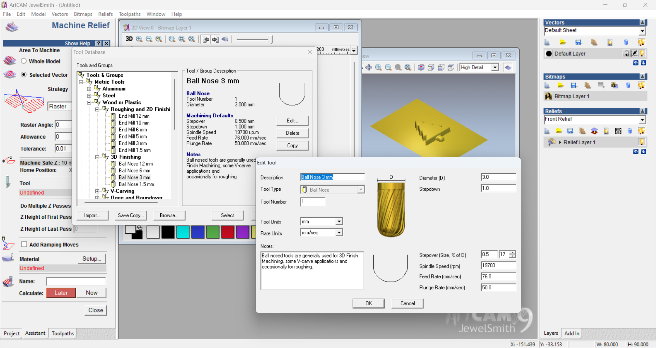Select the red color swatch
Viewport: 656px width, 348px height.
point(228,232)
